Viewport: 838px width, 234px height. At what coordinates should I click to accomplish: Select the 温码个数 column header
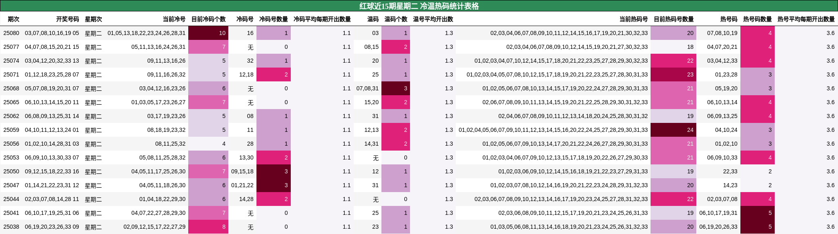pyautogui.click(x=396, y=19)
